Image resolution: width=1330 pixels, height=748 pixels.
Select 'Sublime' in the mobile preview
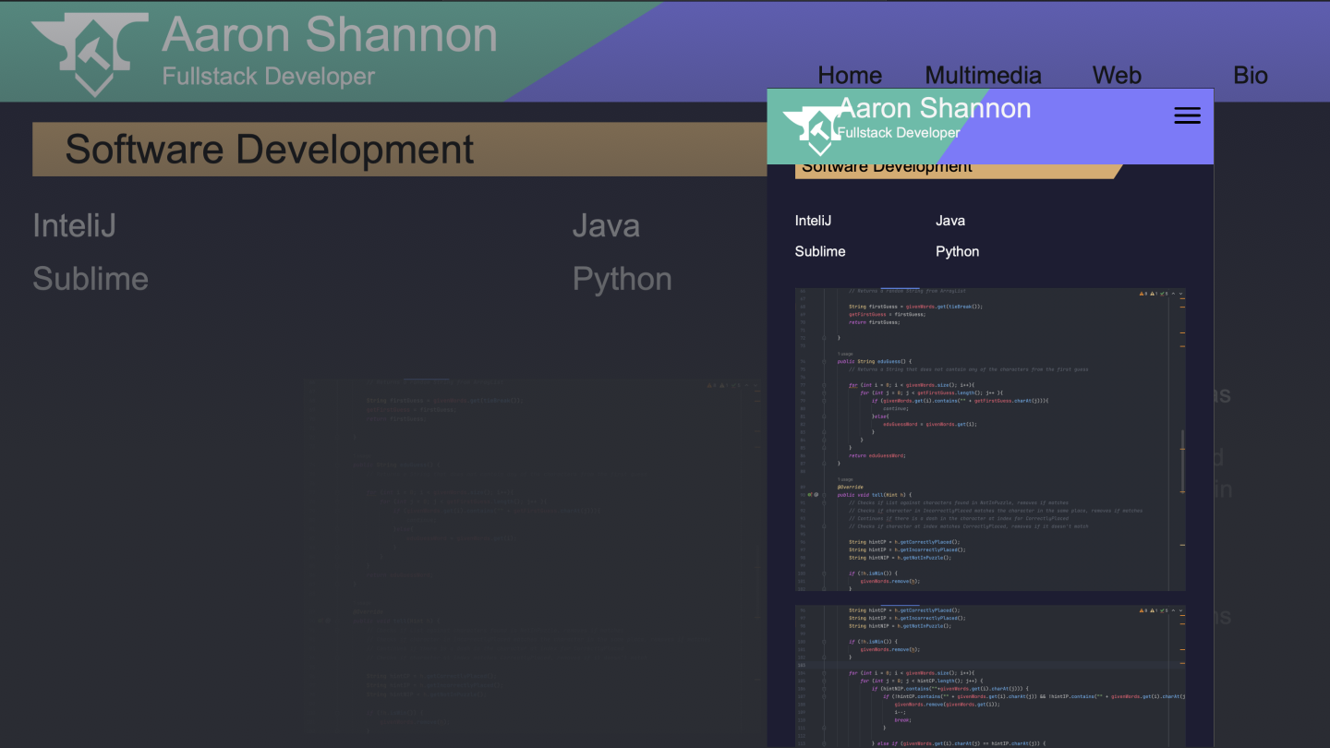tap(820, 251)
